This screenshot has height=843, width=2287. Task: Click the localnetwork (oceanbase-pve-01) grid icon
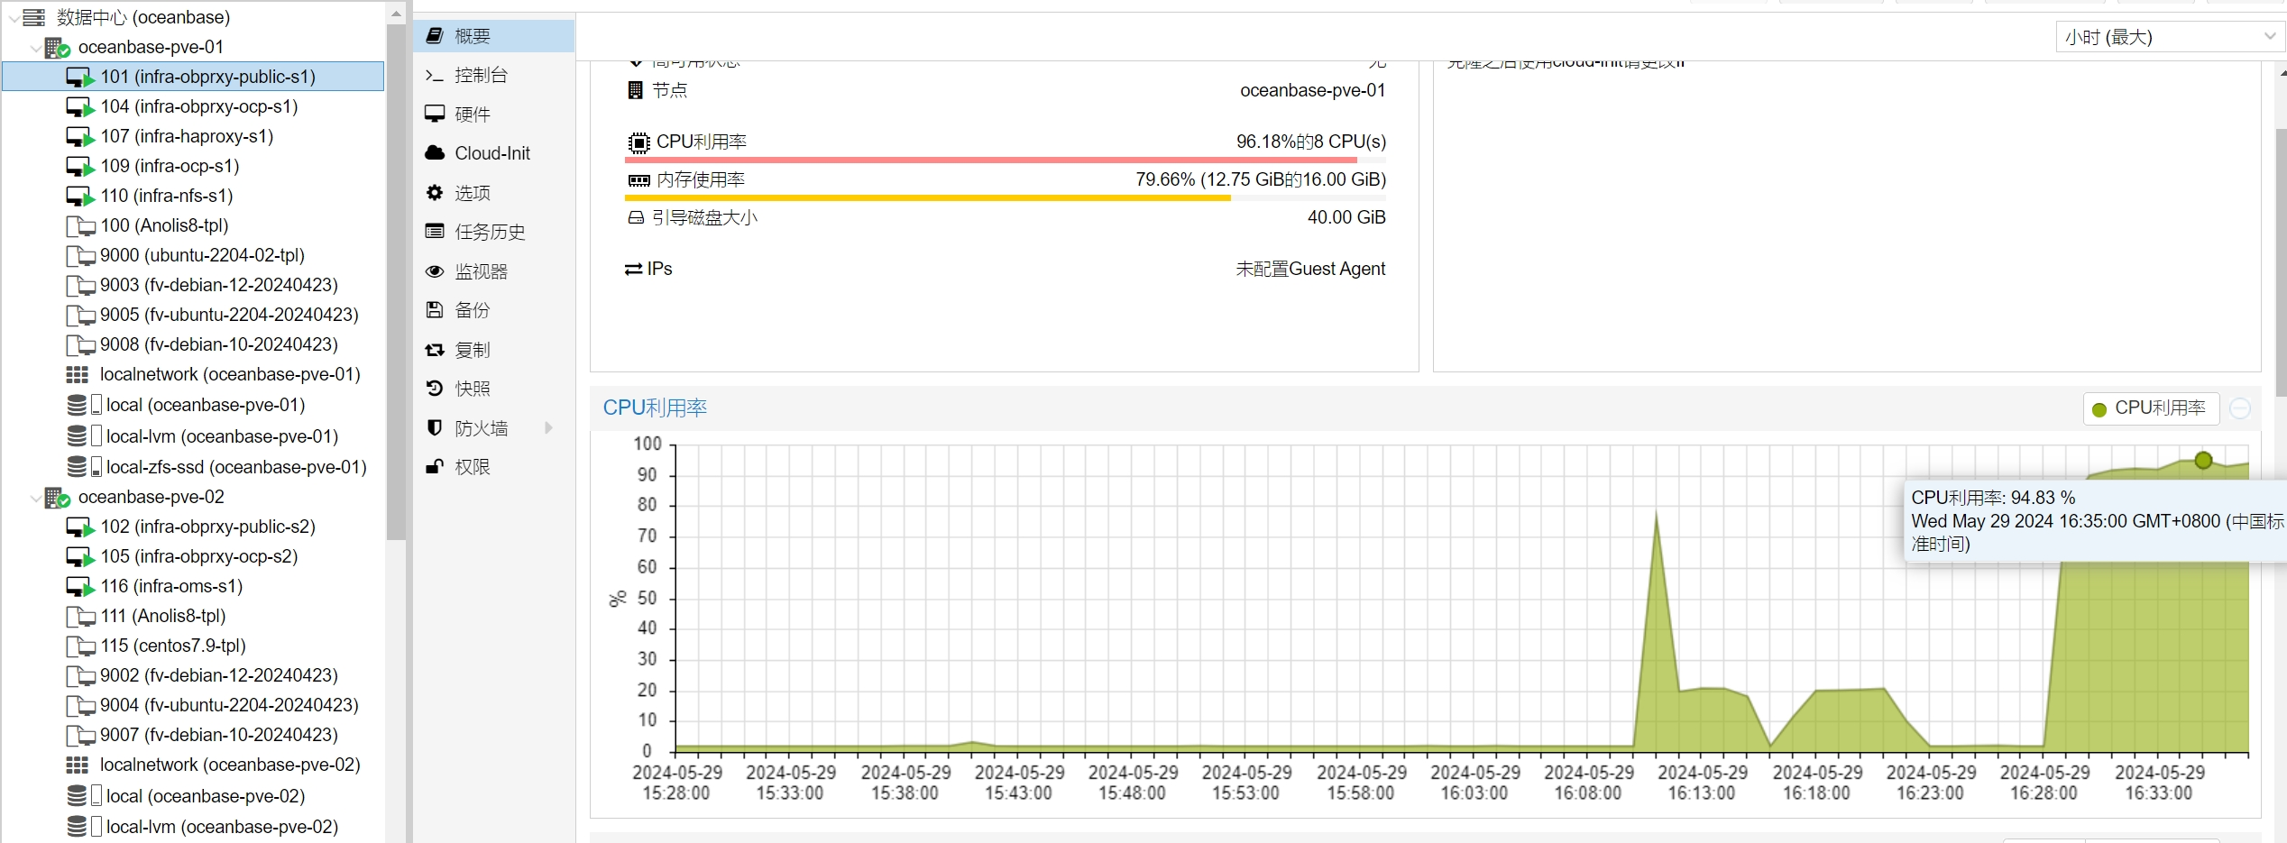tap(78, 374)
